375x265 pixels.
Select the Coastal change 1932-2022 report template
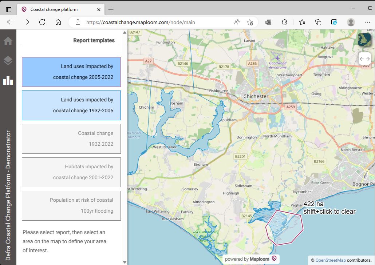pos(71,138)
